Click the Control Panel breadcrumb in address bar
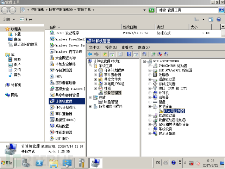Viewport: 225px width, 169px height. (37, 10)
